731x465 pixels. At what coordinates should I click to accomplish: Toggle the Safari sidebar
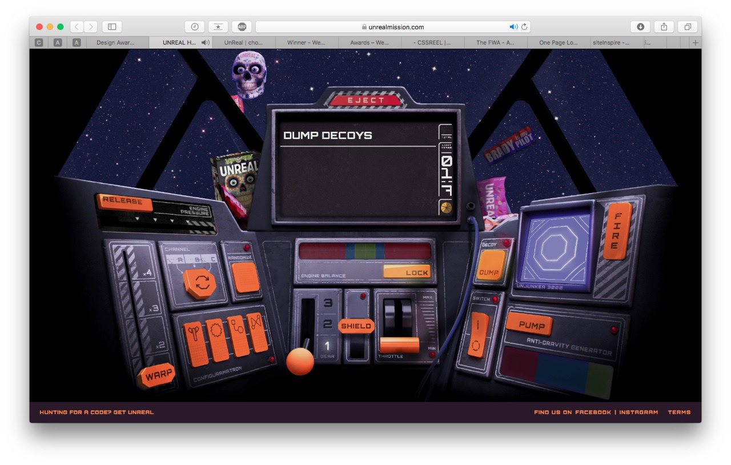click(112, 26)
